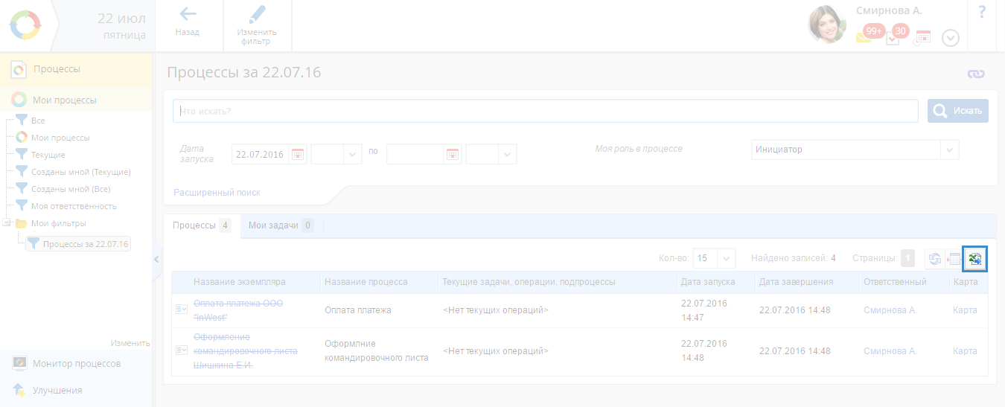This screenshot has height=407, width=1005.
Task: Open tasks icon with 30 badge
Action: pyautogui.click(x=893, y=37)
